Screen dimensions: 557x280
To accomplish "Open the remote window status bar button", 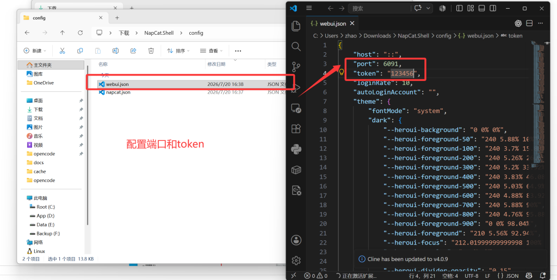I will (294, 276).
